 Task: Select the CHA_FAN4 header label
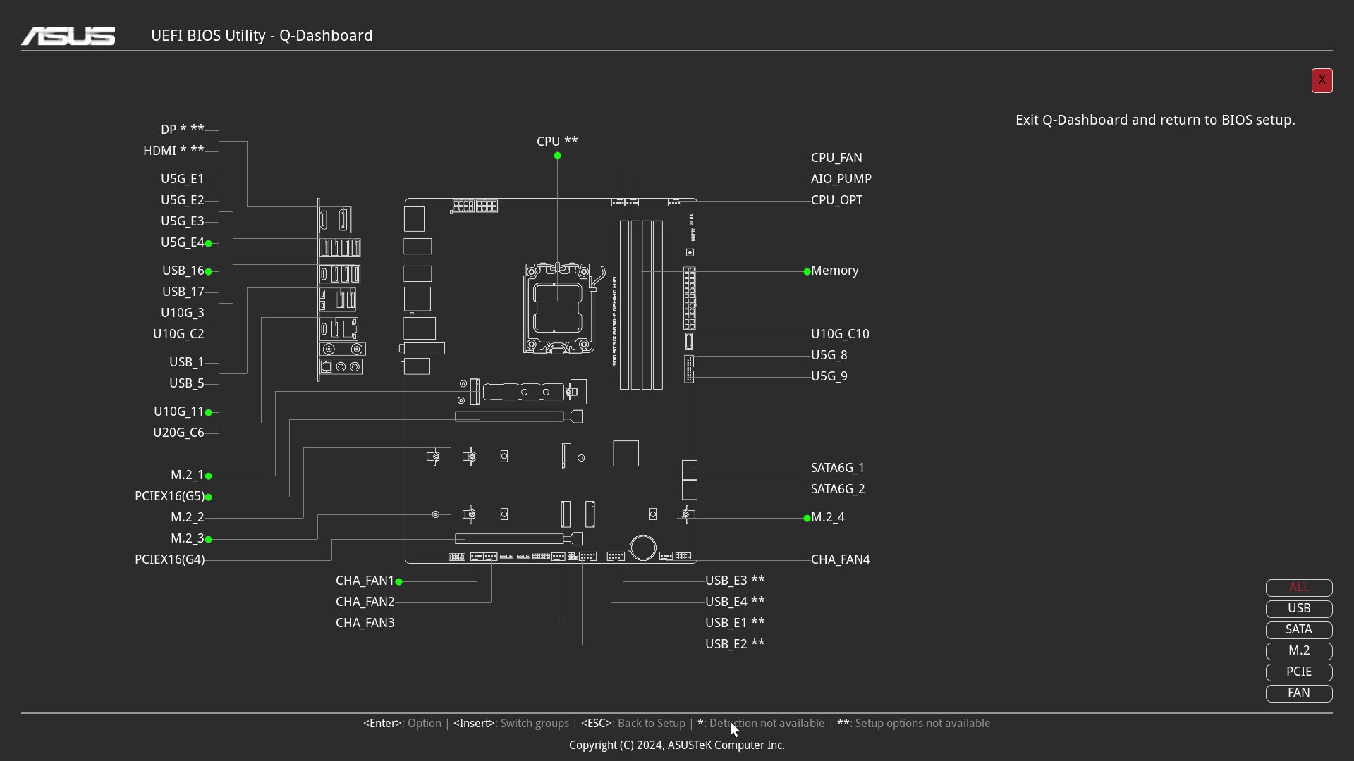(841, 559)
